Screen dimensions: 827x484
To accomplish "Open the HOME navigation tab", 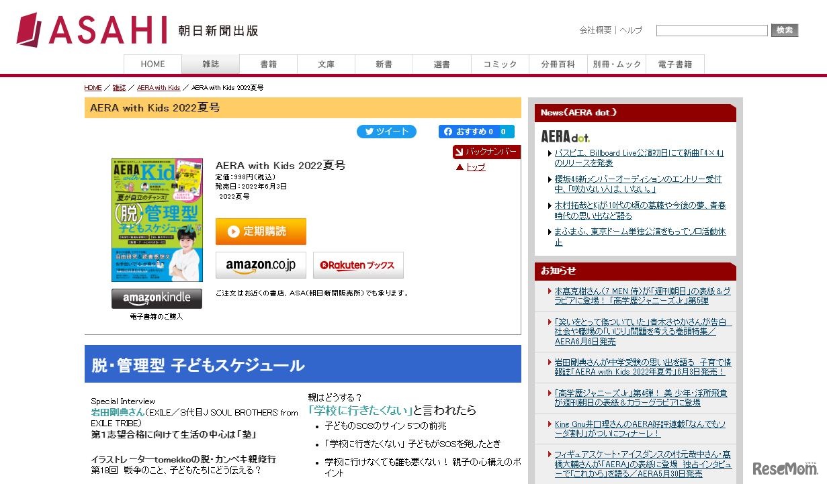I will coord(153,64).
